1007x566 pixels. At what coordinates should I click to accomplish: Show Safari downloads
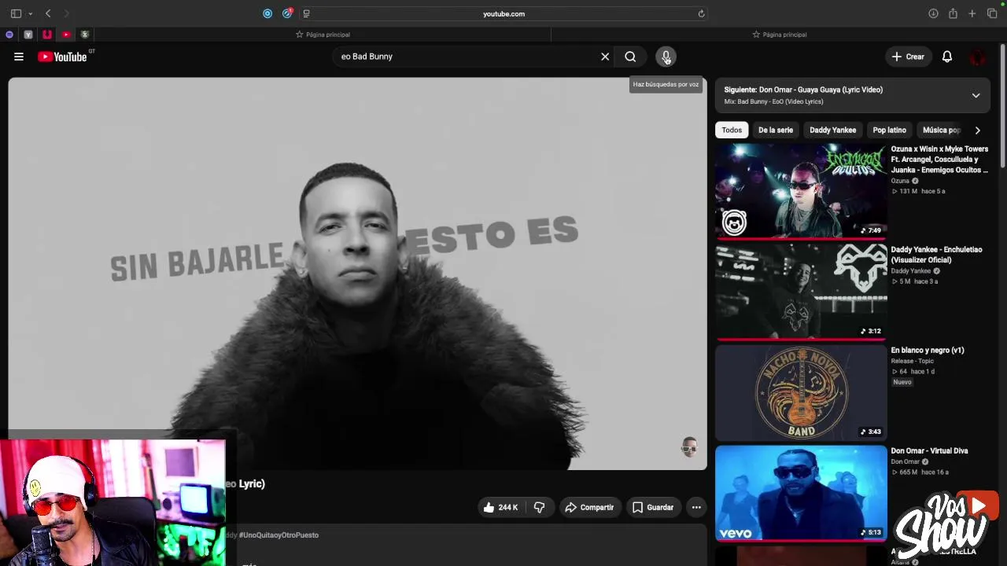[x=933, y=13]
